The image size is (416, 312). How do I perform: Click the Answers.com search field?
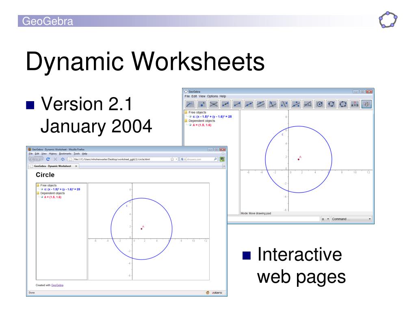point(199,159)
